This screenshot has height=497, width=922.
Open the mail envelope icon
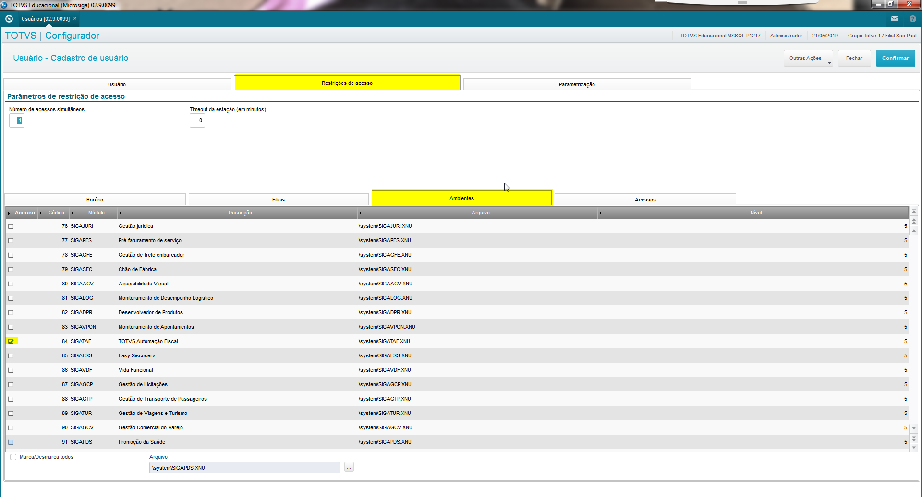tap(895, 19)
